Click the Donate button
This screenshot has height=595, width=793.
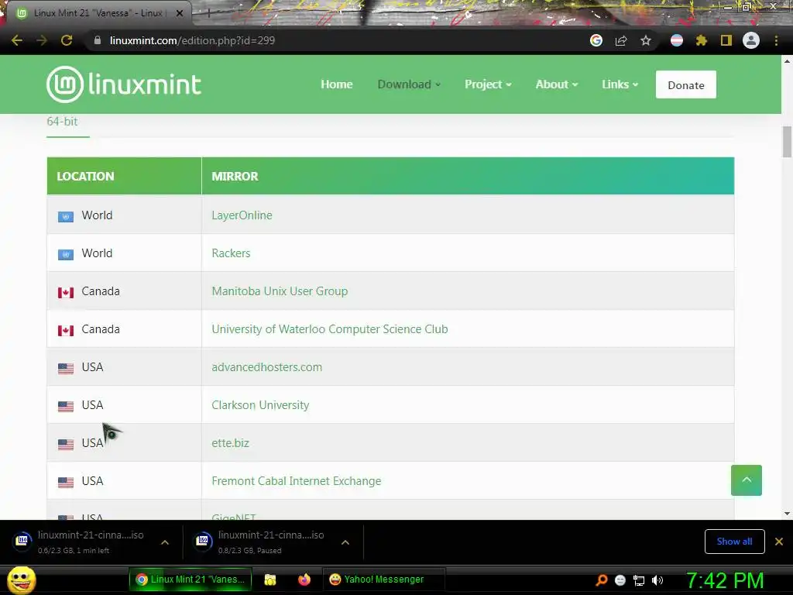click(686, 85)
